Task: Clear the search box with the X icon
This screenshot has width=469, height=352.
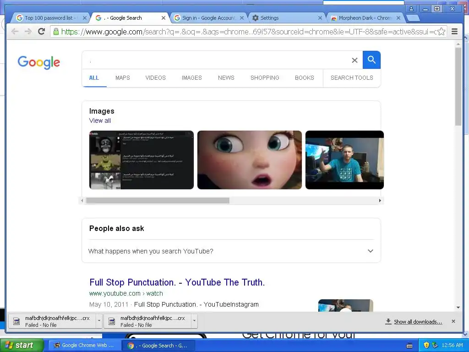Action: [x=354, y=60]
